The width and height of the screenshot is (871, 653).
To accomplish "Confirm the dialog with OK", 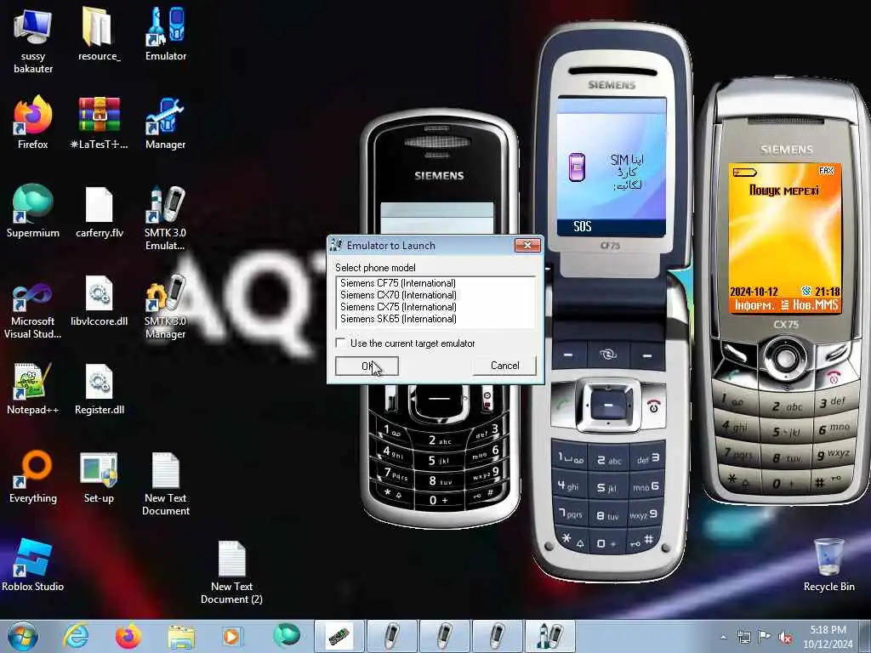I will (367, 366).
